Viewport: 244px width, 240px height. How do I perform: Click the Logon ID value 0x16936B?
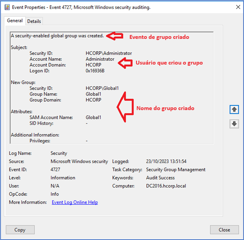coord(95,71)
